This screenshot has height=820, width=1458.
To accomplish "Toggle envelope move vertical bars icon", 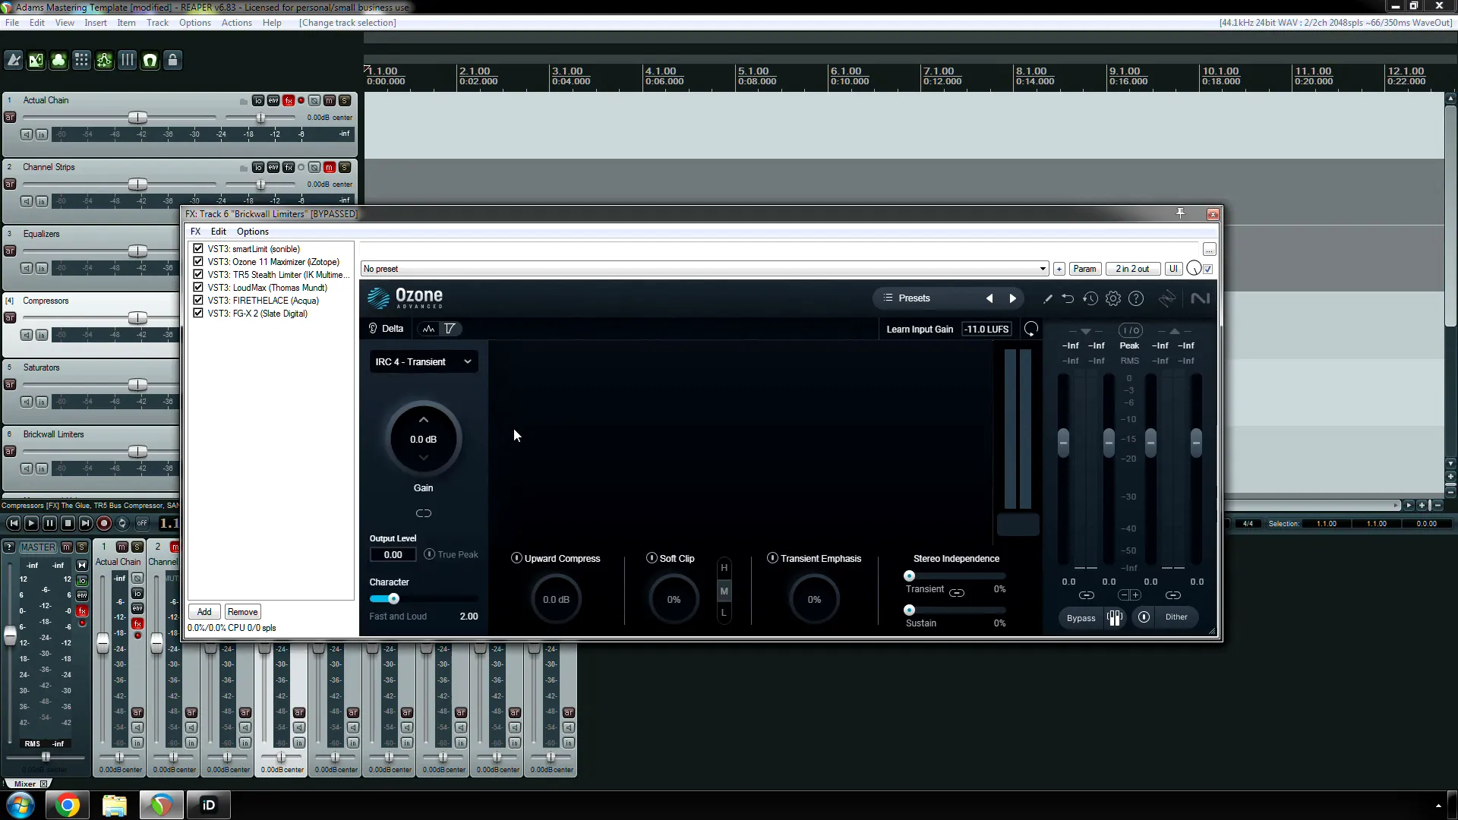I will 128,60.
